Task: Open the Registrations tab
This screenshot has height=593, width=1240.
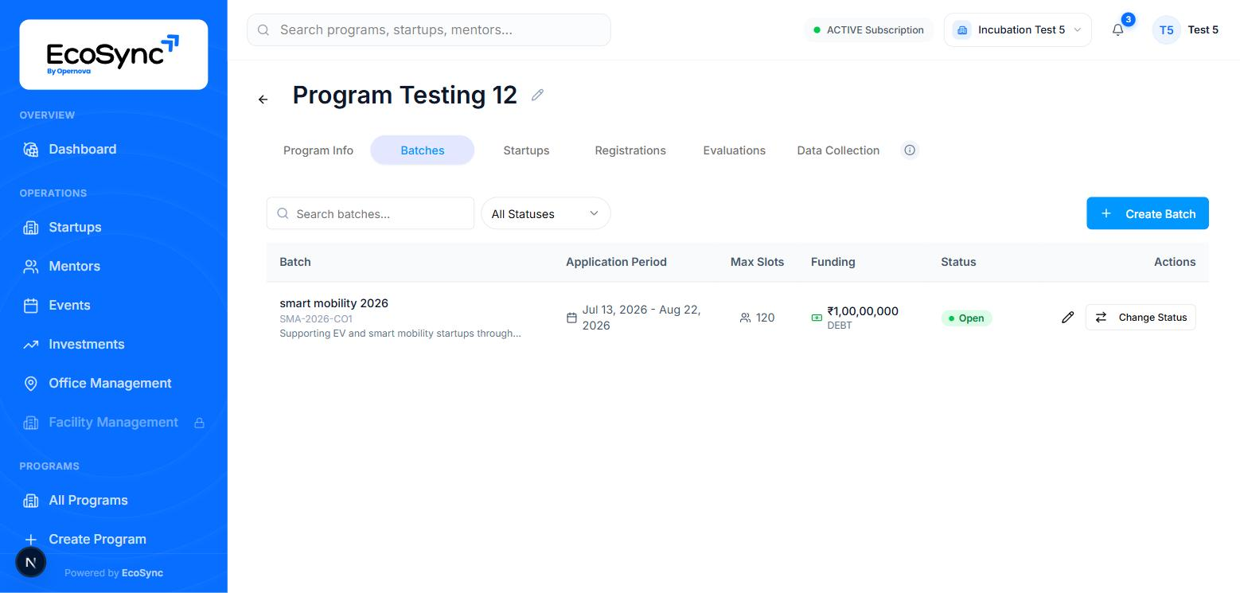Action: [630, 150]
